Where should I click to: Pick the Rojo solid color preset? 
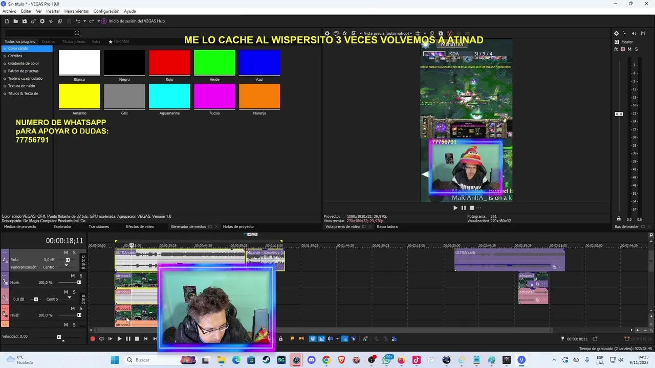click(x=169, y=63)
